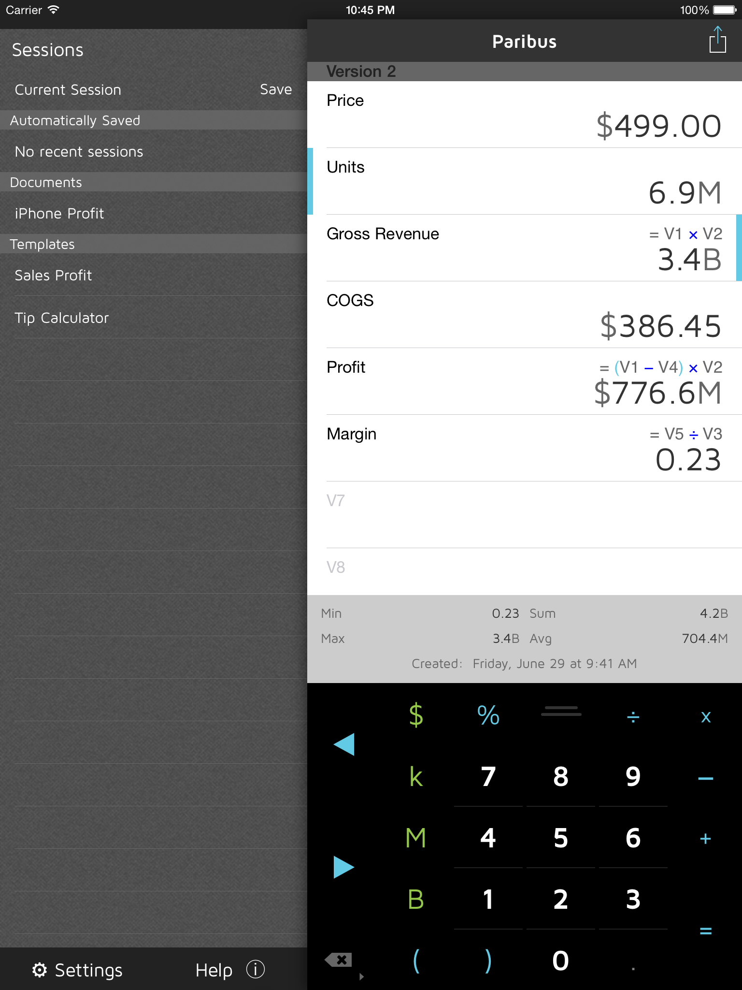Tap the divide operator key
Viewport: 742px width, 990px height.
tap(633, 717)
